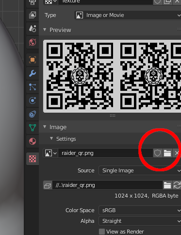Open the Material properties tab
The width and height of the screenshot is (181, 235).
tap(33, 141)
